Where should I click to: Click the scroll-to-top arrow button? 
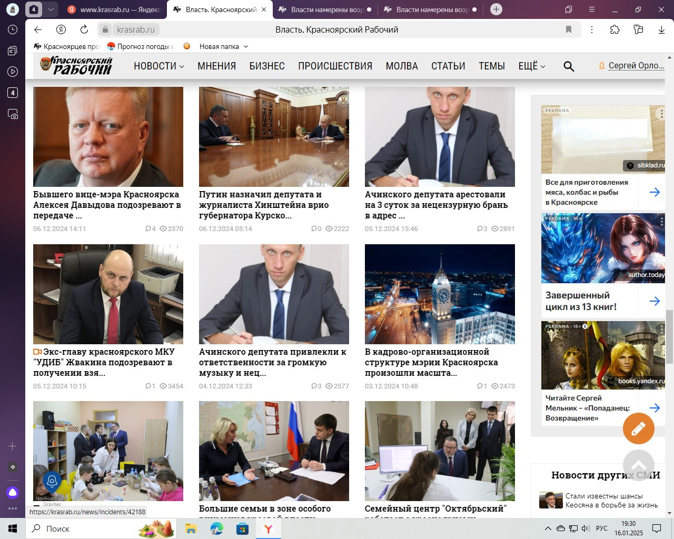[x=638, y=465]
